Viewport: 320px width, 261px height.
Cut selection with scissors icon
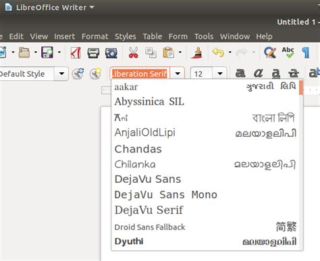[133, 53]
